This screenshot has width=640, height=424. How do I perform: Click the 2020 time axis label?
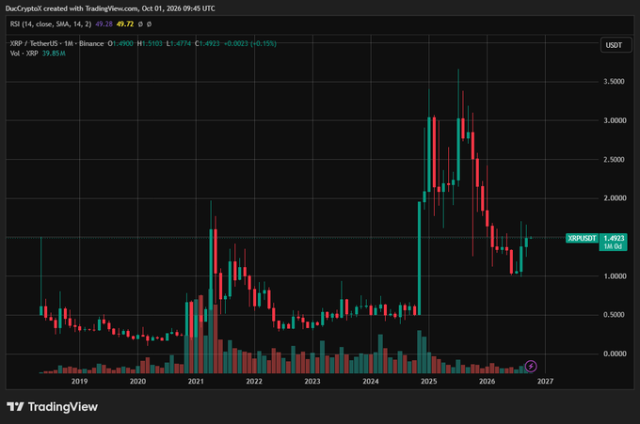pos(137,381)
